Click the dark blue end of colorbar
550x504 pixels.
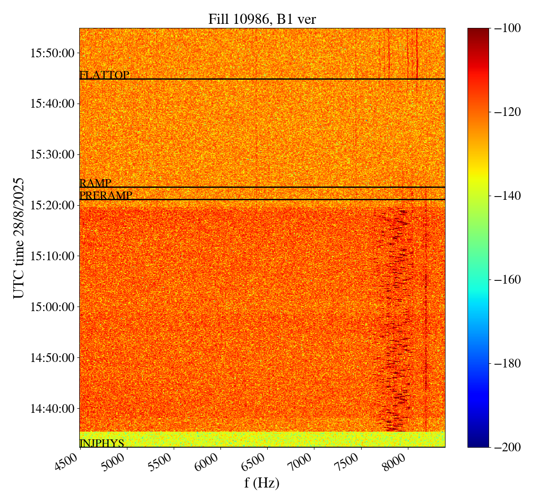click(x=478, y=440)
